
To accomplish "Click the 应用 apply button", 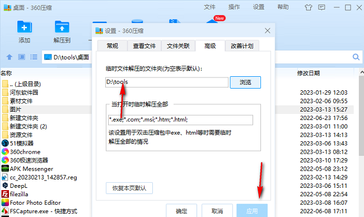I will 252,211.
